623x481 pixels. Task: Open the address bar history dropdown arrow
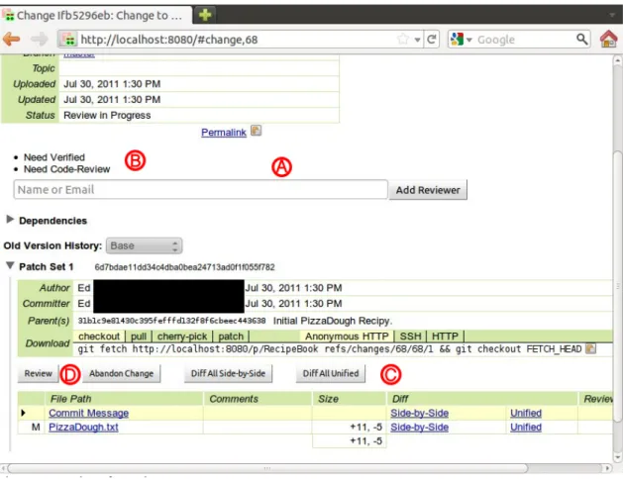click(x=417, y=40)
